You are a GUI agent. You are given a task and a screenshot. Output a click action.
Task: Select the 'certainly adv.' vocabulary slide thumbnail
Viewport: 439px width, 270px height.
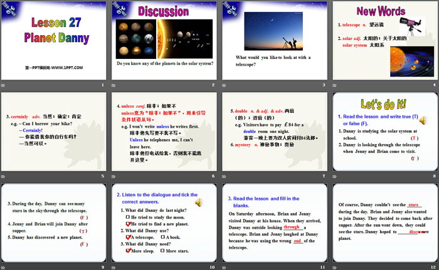coord(53,132)
